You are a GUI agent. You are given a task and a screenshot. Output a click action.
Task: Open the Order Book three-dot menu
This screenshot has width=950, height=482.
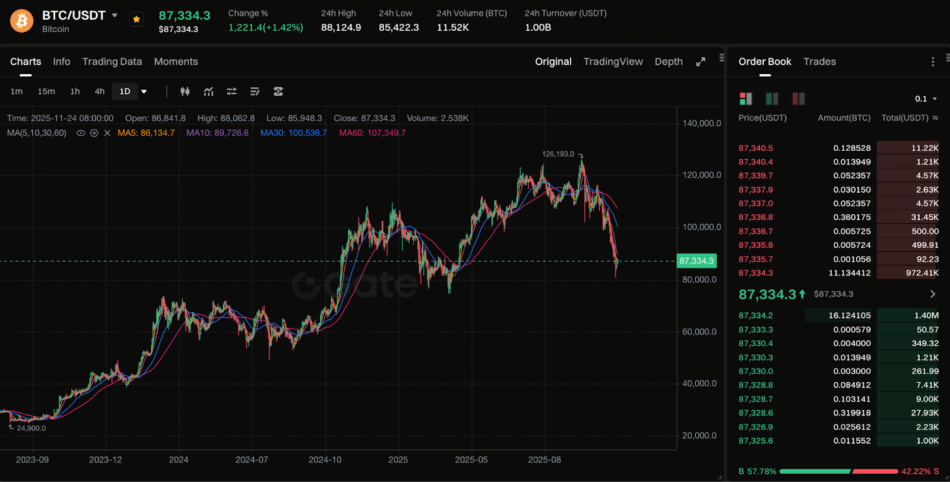pyautogui.click(x=933, y=62)
